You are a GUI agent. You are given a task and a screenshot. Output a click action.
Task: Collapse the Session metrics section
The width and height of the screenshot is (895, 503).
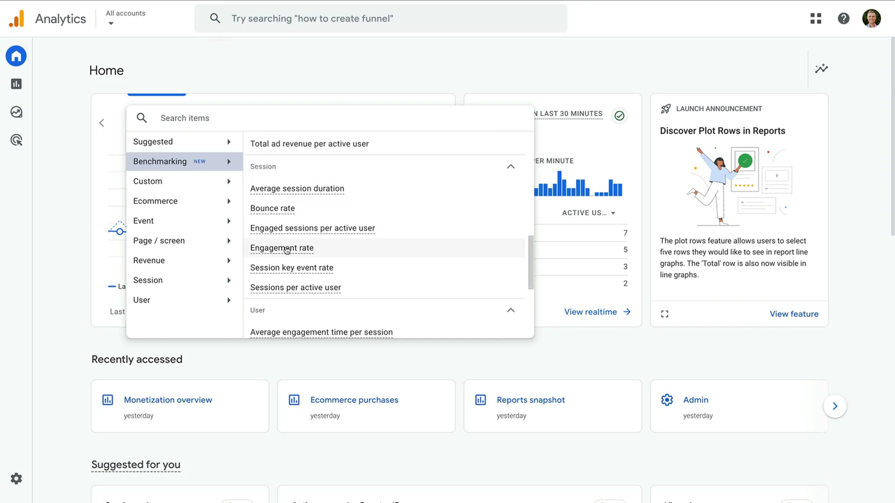pyautogui.click(x=510, y=166)
